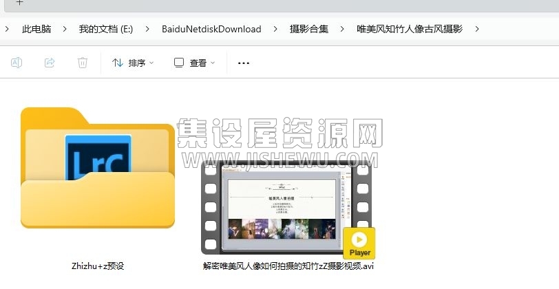The width and height of the screenshot is (559, 289).
Task: Open the 查看 view dropdown
Action: click(194, 63)
